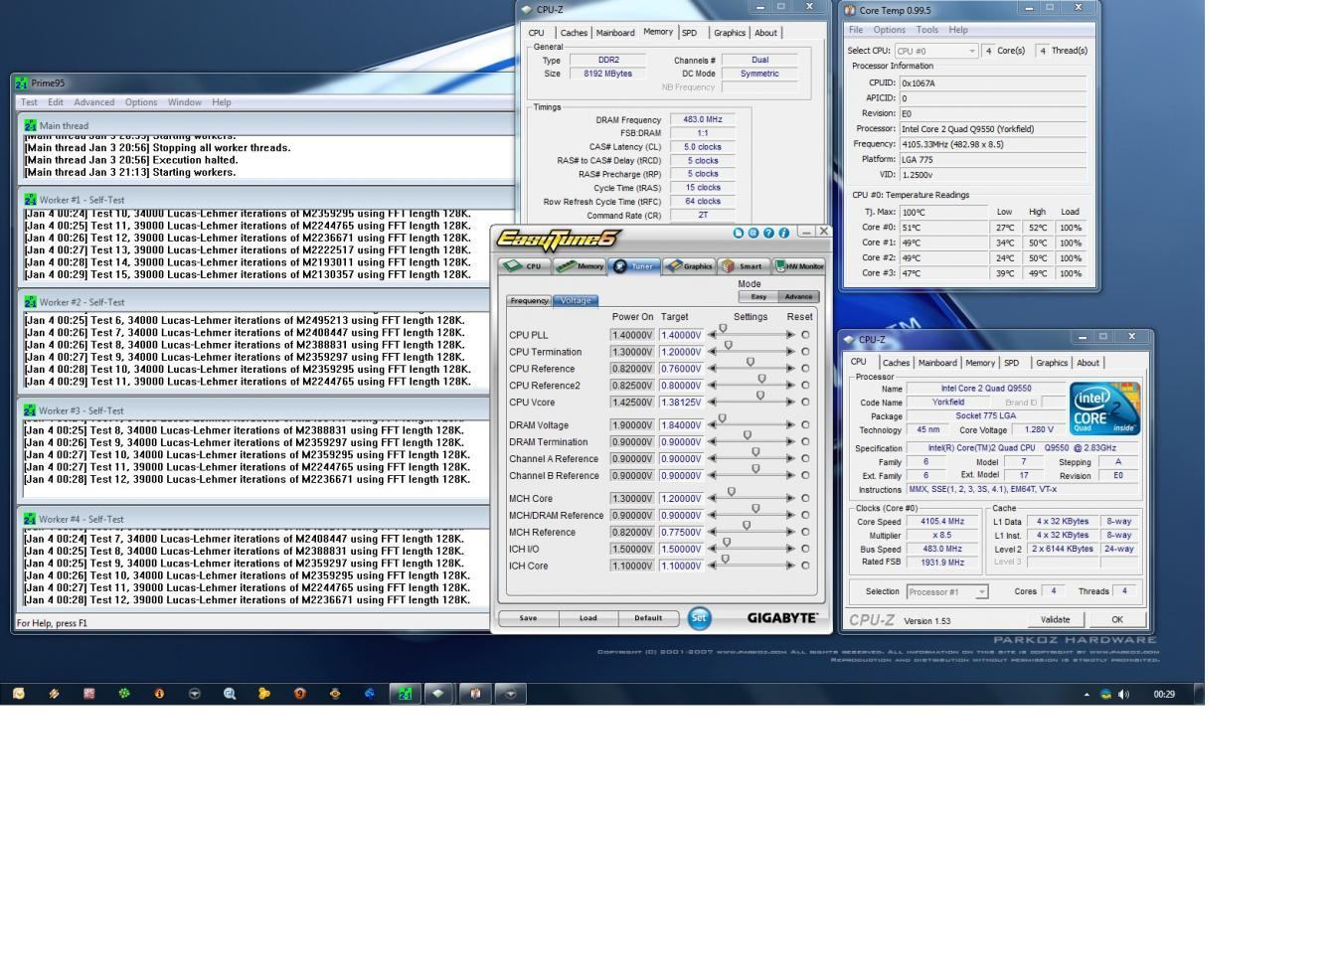Viewport: 1340px width, 974px height.
Task: Click the orange info icon in the taskbar
Action: click(x=159, y=694)
